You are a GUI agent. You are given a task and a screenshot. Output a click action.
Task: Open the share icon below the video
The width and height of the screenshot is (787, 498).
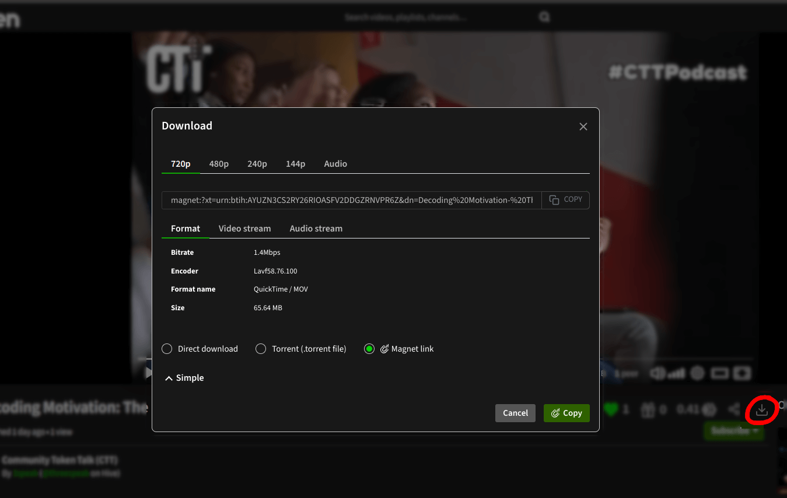tap(735, 410)
